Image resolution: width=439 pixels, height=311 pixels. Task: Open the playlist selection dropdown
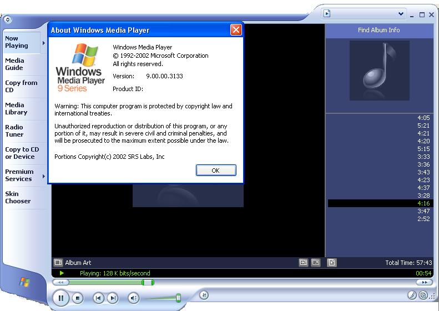[401, 13]
